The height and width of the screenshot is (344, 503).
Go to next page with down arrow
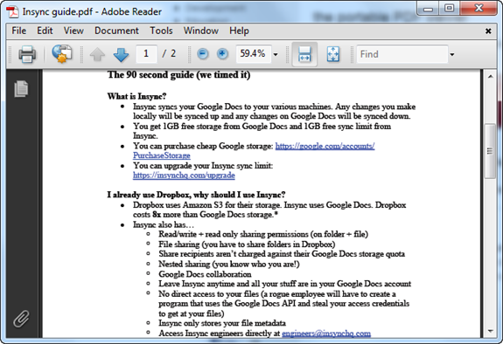click(x=121, y=54)
